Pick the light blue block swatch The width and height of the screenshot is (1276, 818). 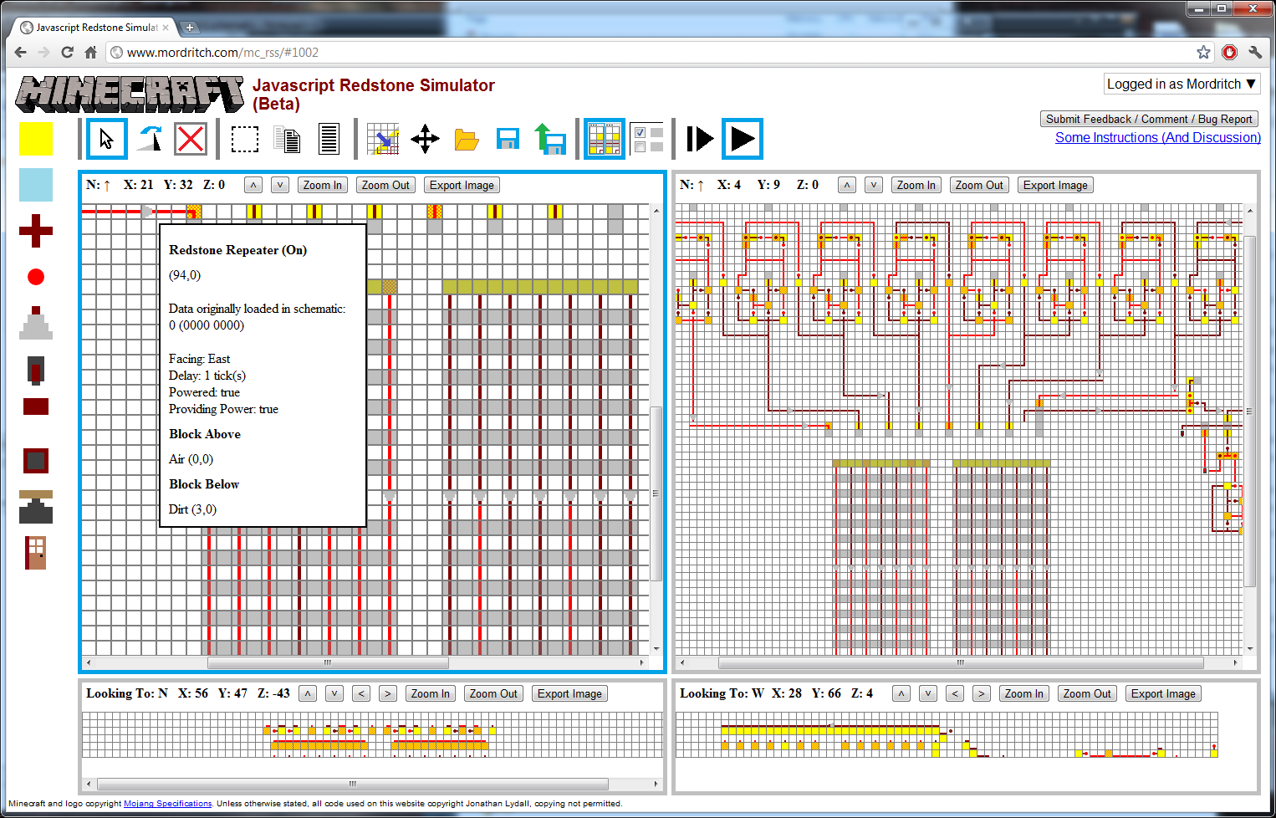[x=36, y=185]
